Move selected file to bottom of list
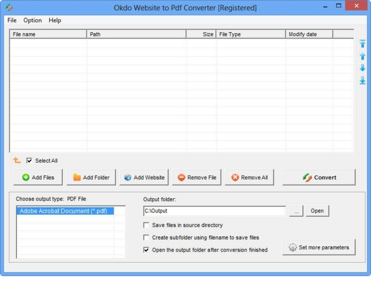 click(362, 80)
